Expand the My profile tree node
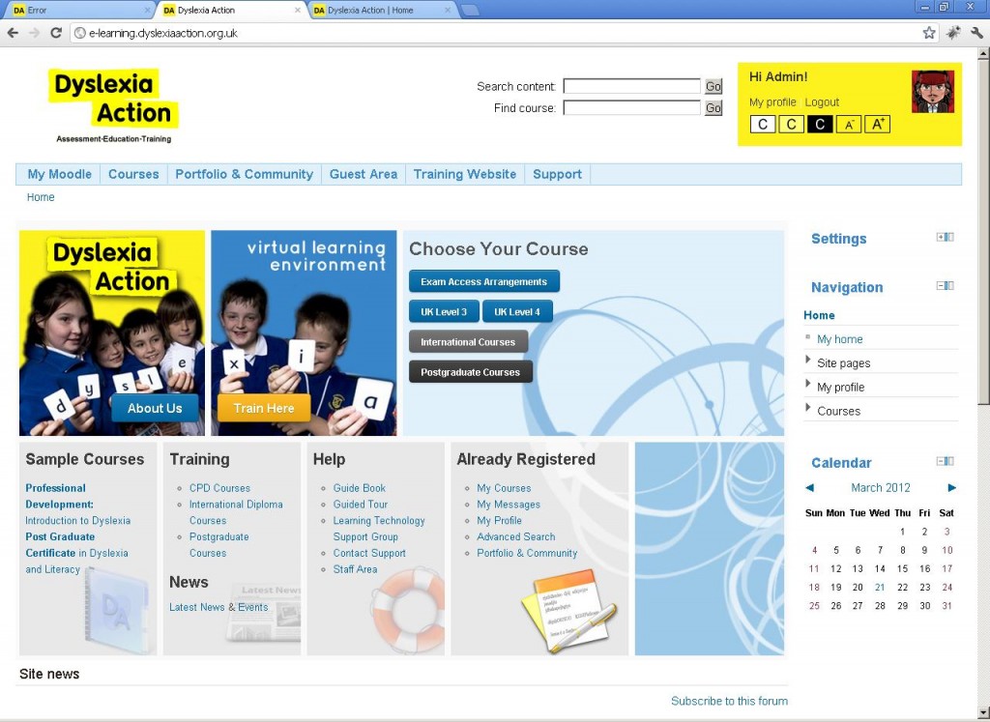 808,385
